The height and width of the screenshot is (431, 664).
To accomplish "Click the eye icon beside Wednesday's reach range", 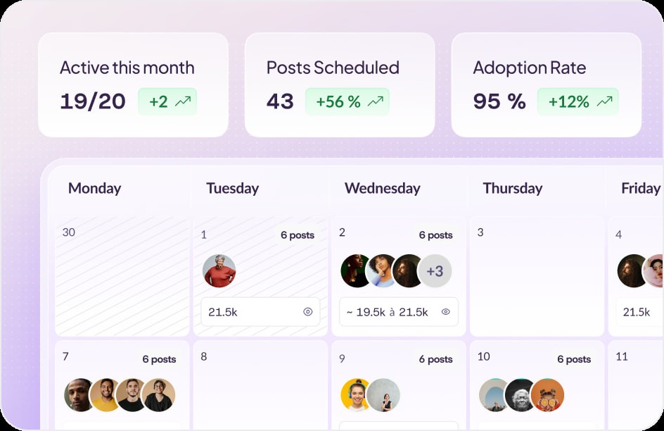I will point(445,312).
